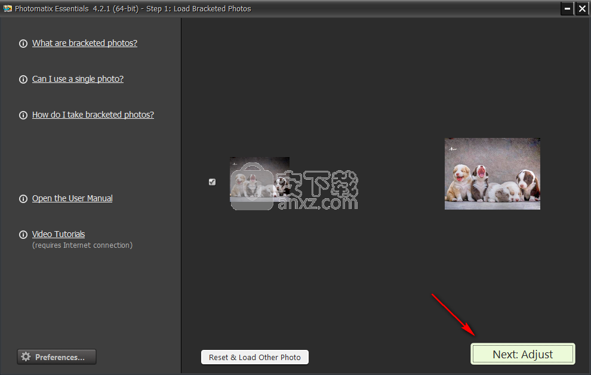Click info icon beside What are bracketed photos
This screenshot has height=375, width=591.
pos(23,44)
